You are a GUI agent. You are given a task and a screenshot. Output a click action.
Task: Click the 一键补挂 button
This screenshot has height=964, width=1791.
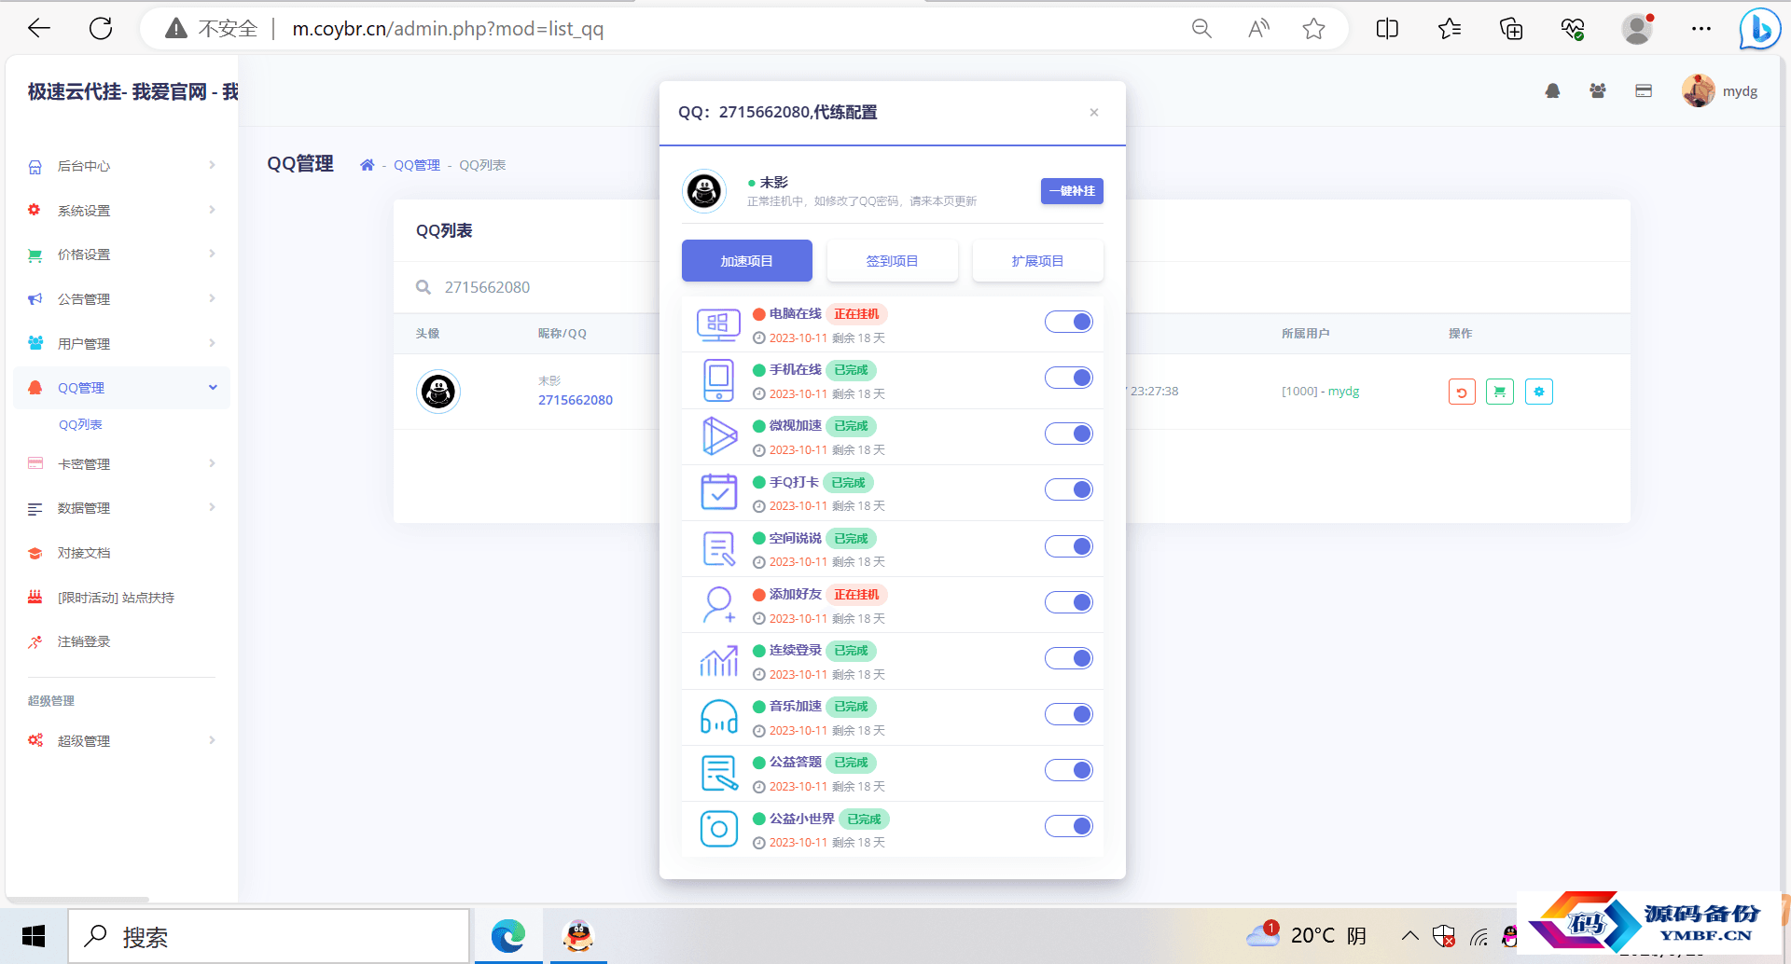coord(1072,191)
